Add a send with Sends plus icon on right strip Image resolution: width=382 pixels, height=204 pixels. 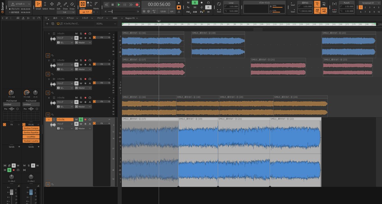tap(39, 147)
